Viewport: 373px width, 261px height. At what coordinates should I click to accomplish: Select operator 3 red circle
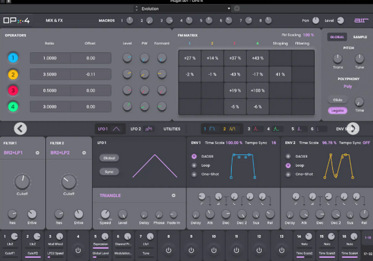pyautogui.click(x=13, y=91)
